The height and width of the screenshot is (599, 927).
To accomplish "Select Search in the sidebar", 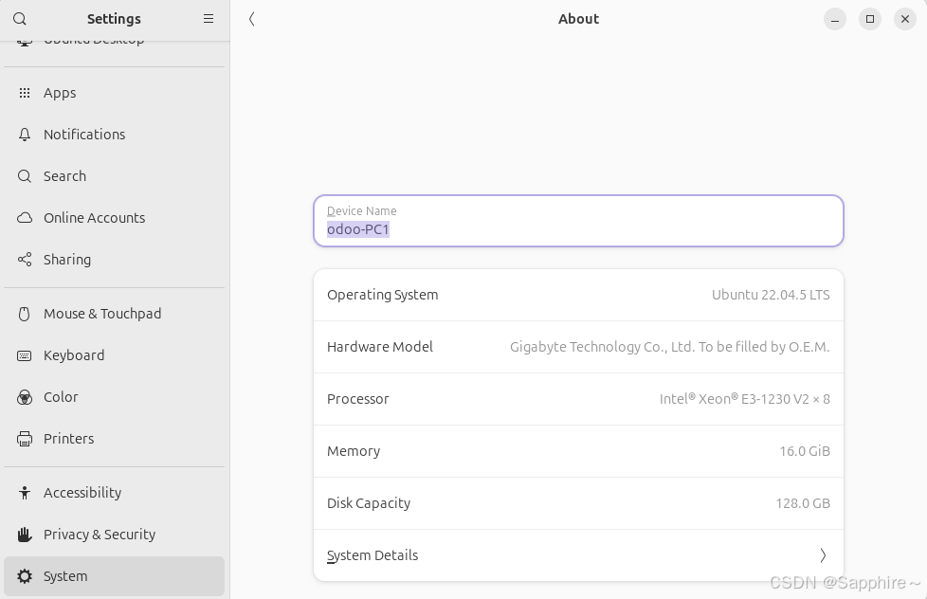I will [64, 176].
